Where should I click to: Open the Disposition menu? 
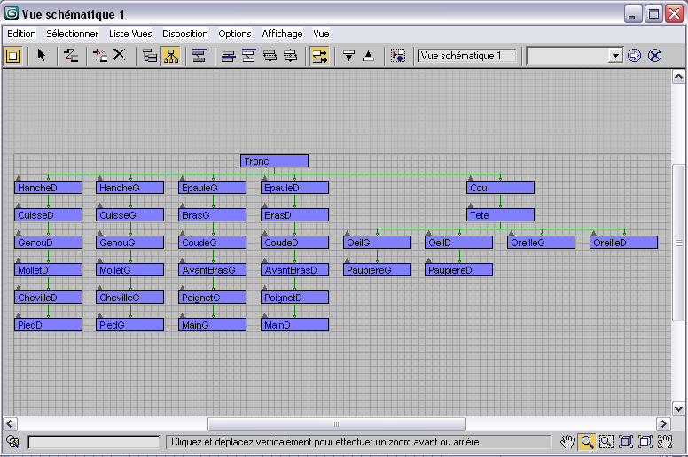184,34
